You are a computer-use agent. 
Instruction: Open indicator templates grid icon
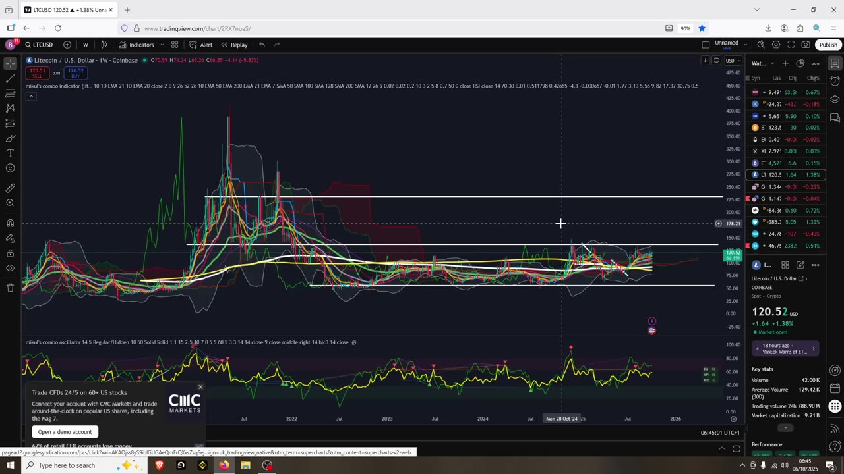[175, 45]
